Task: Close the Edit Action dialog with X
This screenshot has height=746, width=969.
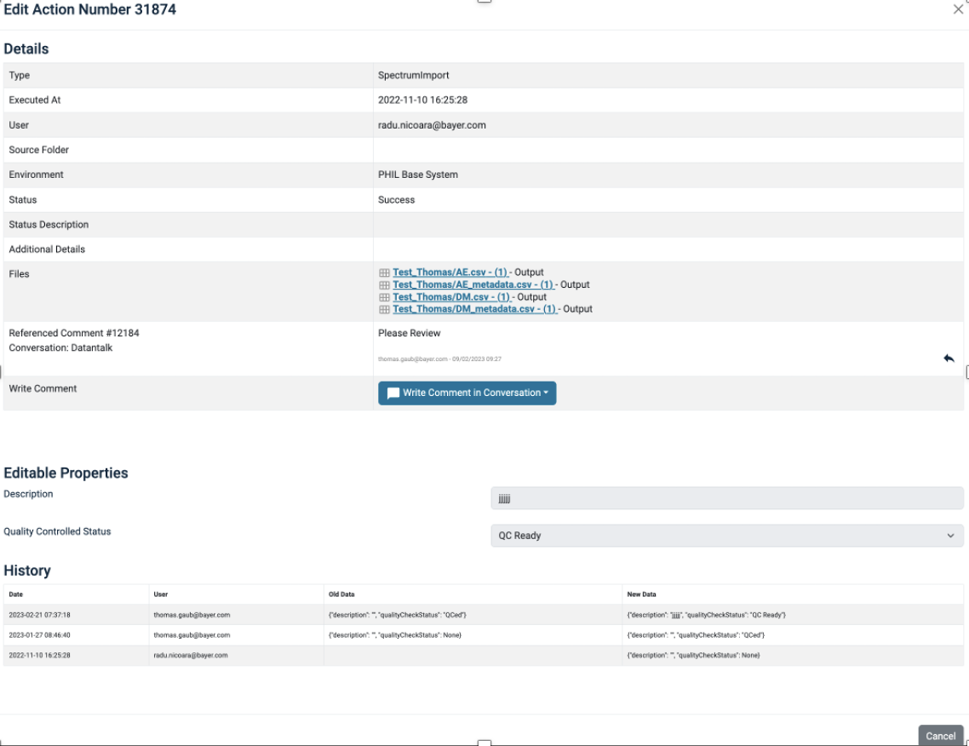Action: pos(958,9)
